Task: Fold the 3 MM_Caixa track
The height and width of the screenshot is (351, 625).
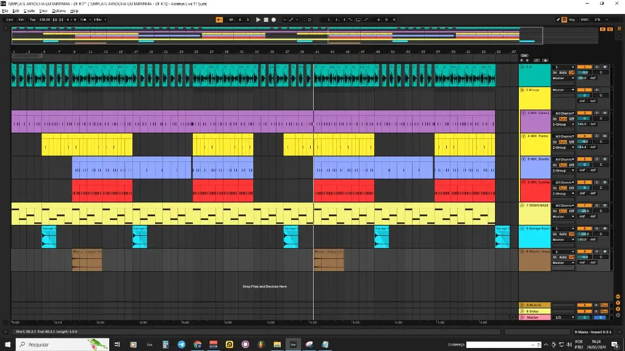Action: (523, 113)
